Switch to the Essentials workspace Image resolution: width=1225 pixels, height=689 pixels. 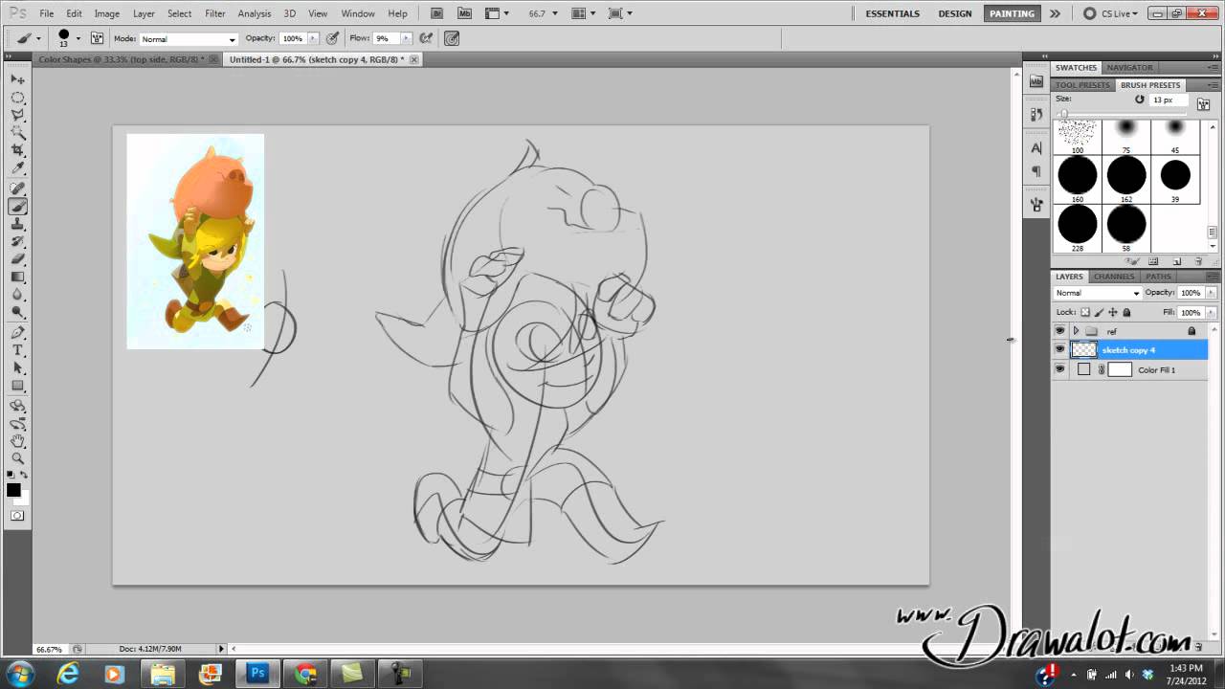pyautogui.click(x=892, y=13)
